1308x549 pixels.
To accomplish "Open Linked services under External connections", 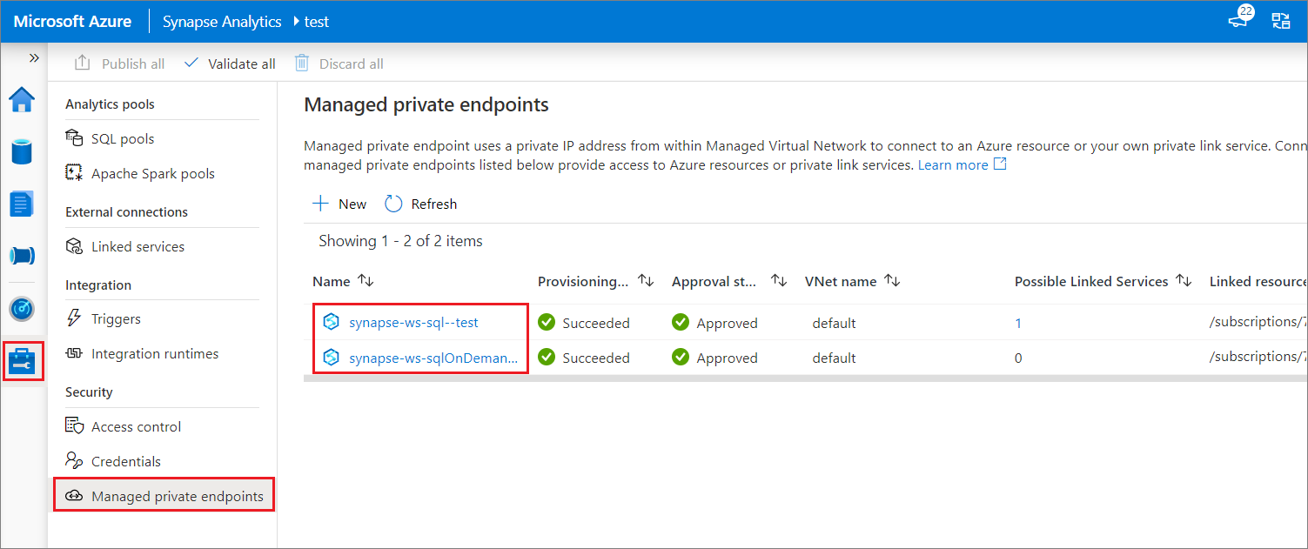I will pyautogui.click(x=138, y=246).
